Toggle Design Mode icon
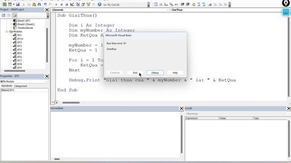Screen dimensions: 291x163 72,5
